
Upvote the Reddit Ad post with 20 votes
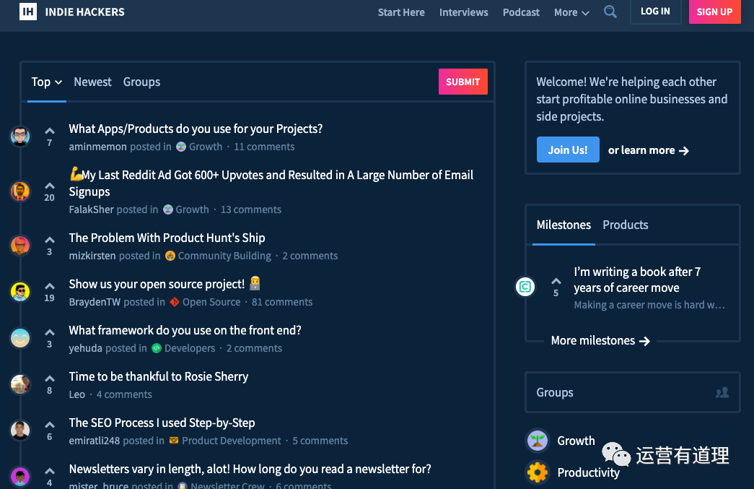click(x=50, y=186)
